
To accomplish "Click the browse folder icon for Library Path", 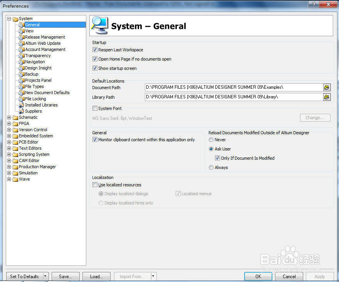I will pyautogui.click(x=327, y=97).
